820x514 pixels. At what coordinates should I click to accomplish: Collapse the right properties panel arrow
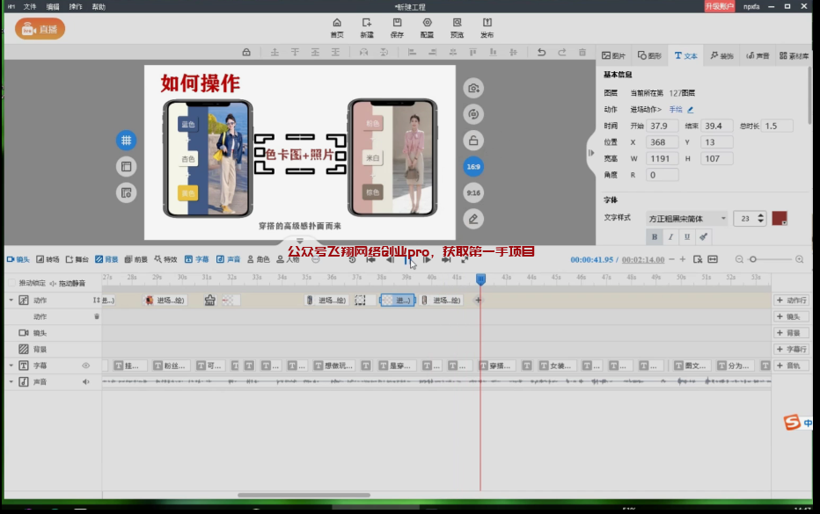coord(591,153)
